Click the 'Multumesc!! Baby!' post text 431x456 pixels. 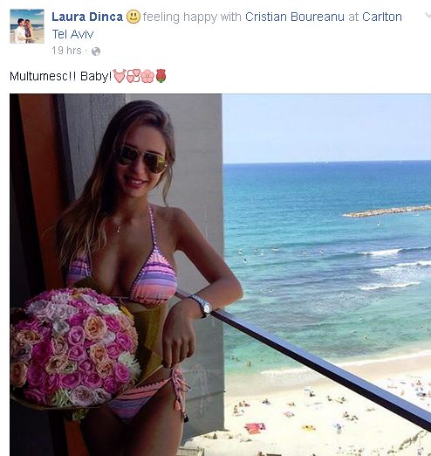pos(61,76)
